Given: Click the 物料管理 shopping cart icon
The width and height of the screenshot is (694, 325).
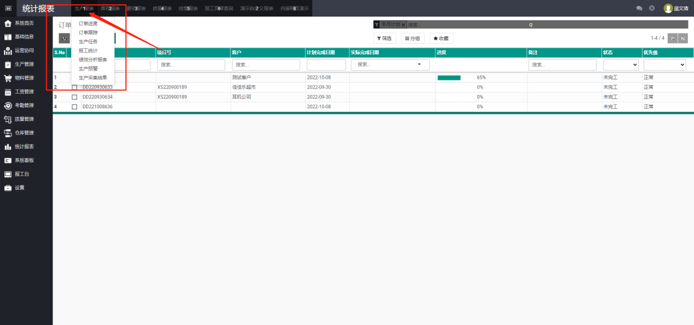Looking at the screenshot, I should click(8, 78).
